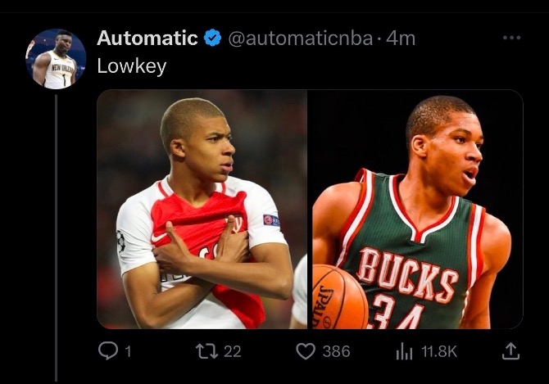Click the reply speech bubble icon

(107, 350)
